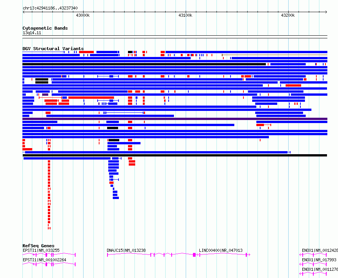Select the thin brown structural variant line
The height and width of the screenshot is (278, 338).
[275, 55]
